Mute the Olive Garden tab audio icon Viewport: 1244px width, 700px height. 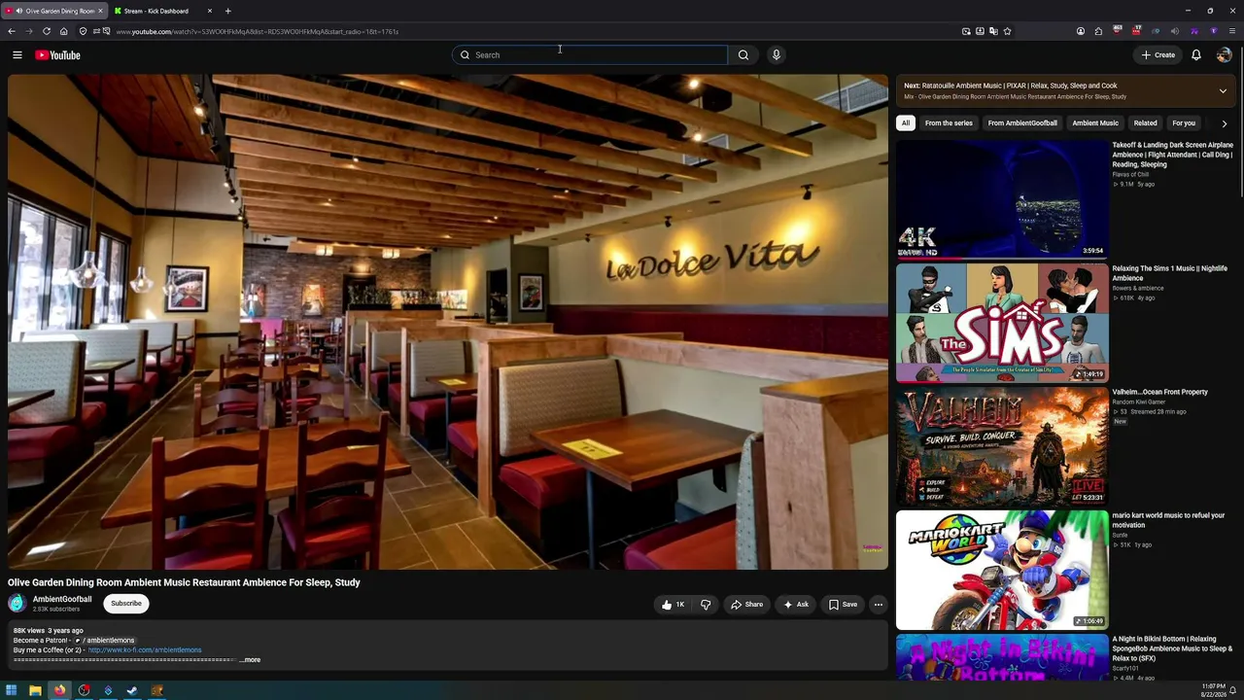click(x=18, y=11)
